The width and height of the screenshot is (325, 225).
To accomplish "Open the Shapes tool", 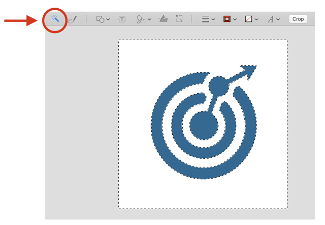I will pyautogui.click(x=101, y=19).
